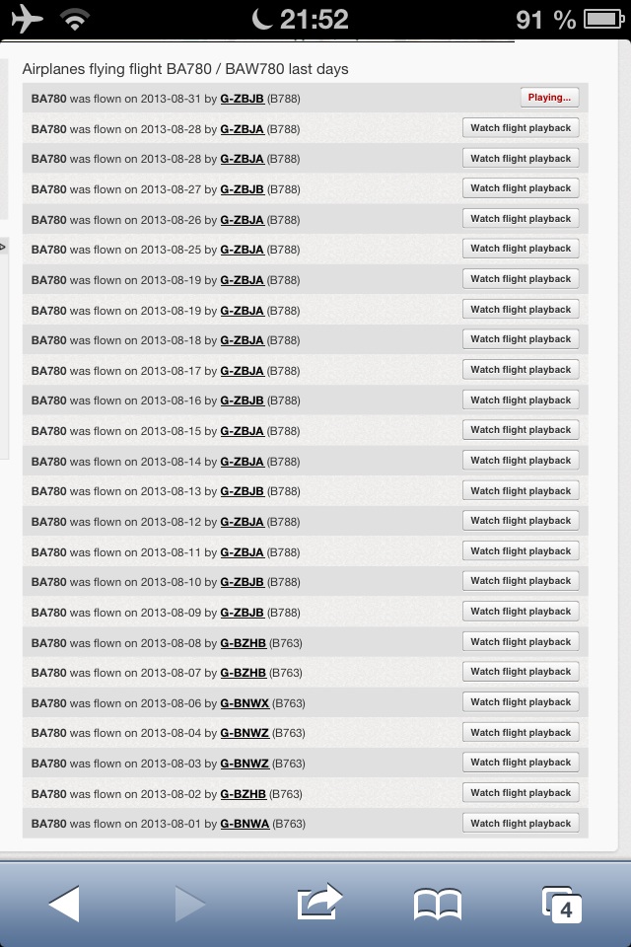
Task: Tap the airplane mode icon
Action: pyautogui.click(x=26, y=19)
